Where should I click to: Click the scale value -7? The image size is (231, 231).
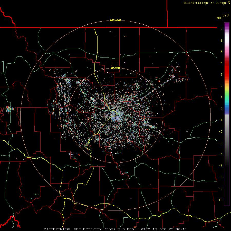click(220, 188)
